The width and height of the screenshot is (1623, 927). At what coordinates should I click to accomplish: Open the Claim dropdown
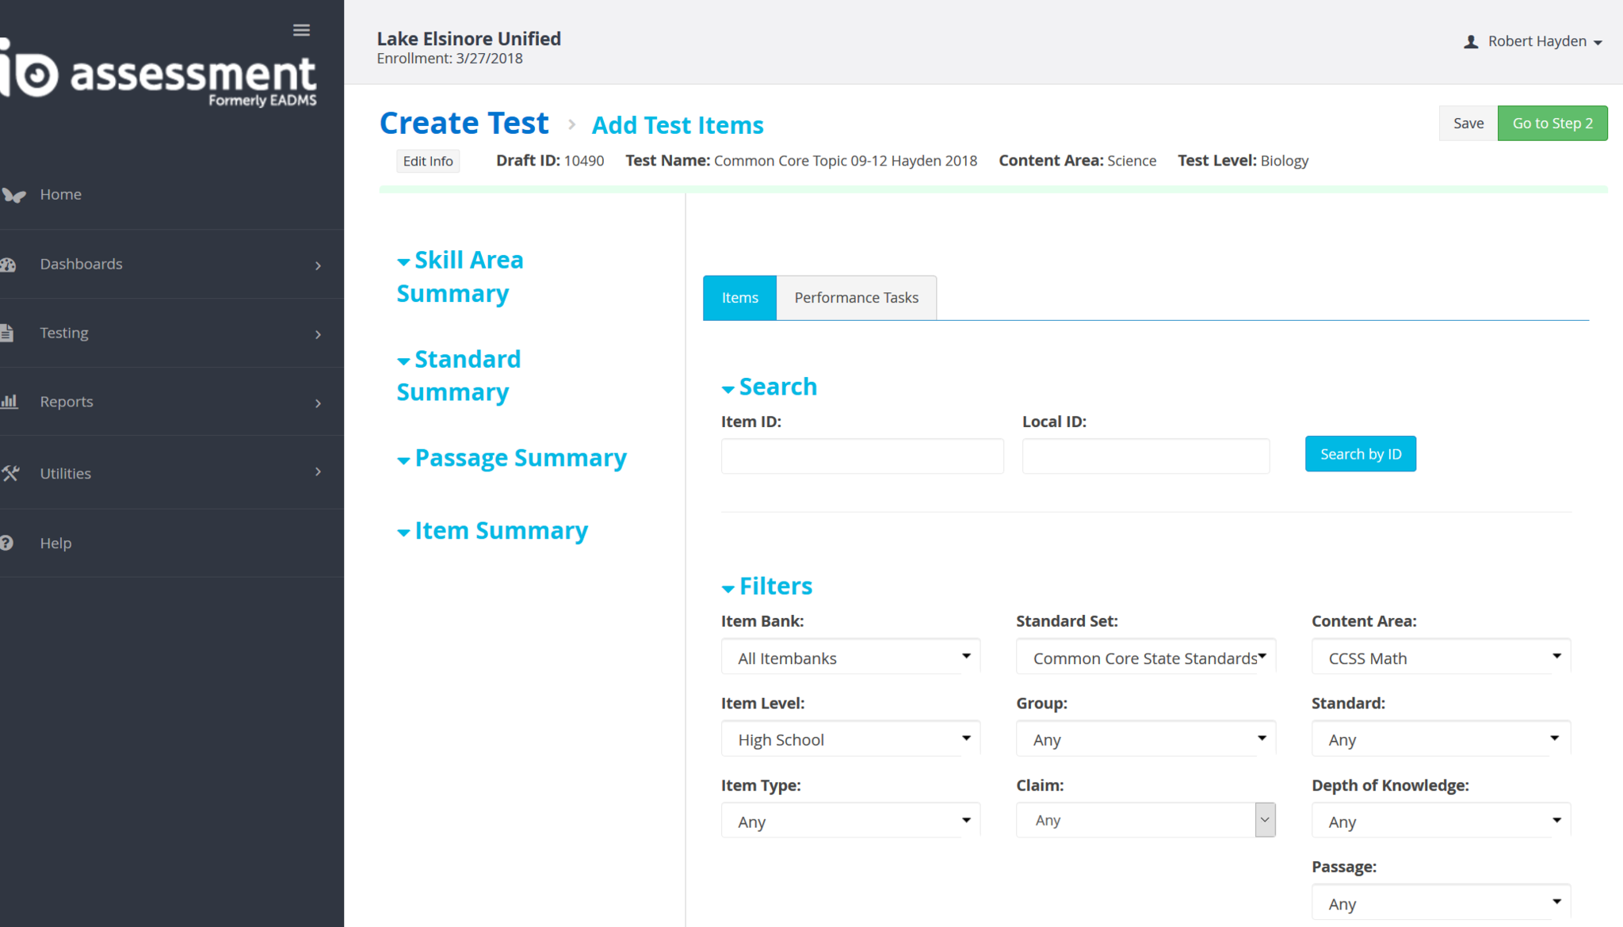1145,820
